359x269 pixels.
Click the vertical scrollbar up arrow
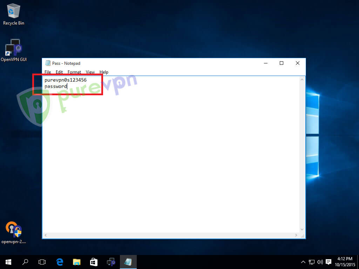(x=302, y=80)
